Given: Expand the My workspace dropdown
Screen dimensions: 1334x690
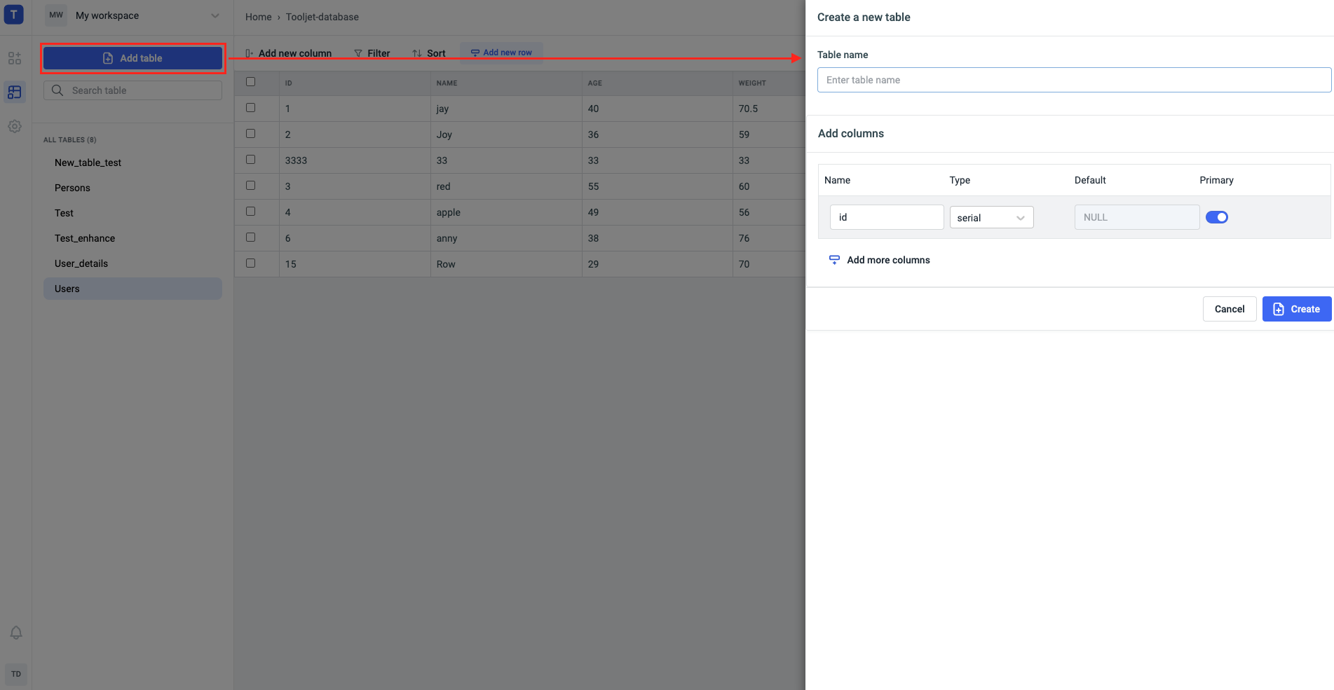Looking at the screenshot, I should tap(215, 15).
